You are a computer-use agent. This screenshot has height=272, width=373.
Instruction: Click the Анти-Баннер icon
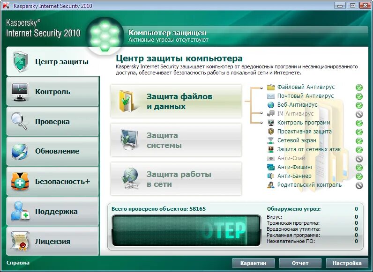point(271,176)
